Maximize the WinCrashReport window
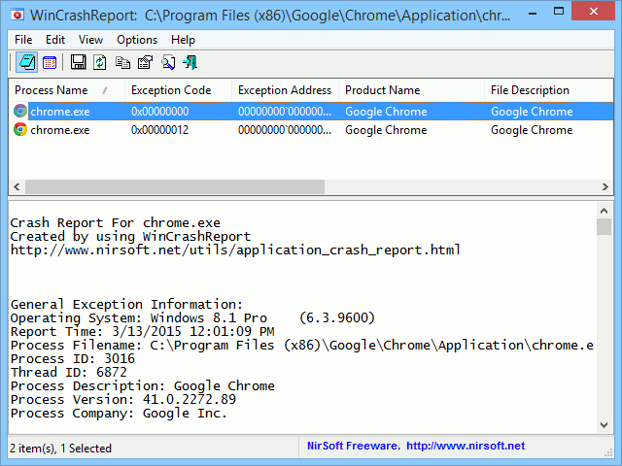The height and width of the screenshot is (466, 622). tap(559, 12)
